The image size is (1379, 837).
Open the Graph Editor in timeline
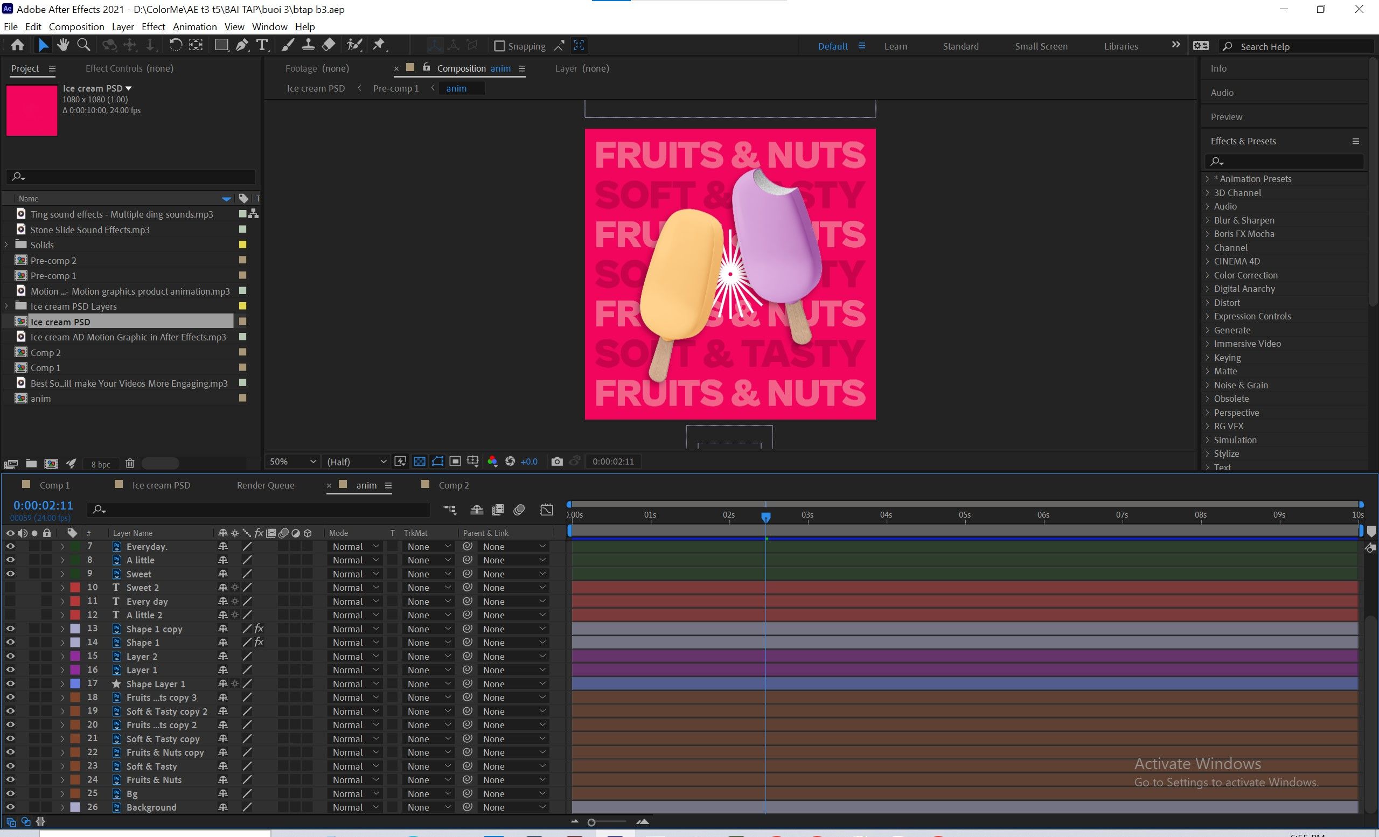tap(546, 510)
